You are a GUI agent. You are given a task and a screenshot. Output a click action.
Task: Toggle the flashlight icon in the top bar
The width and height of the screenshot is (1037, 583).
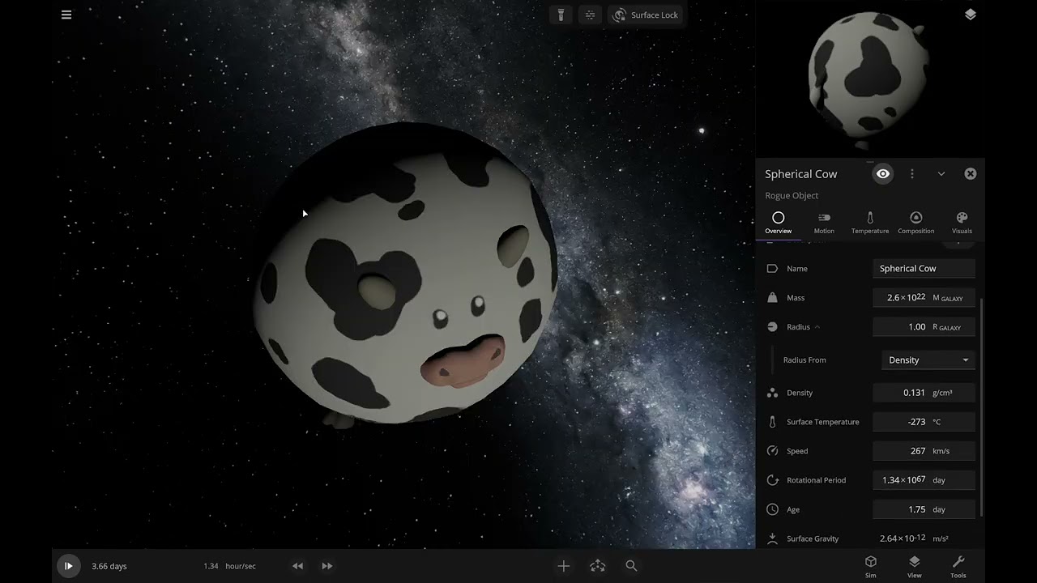pyautogui.click(x=561, y=15)
